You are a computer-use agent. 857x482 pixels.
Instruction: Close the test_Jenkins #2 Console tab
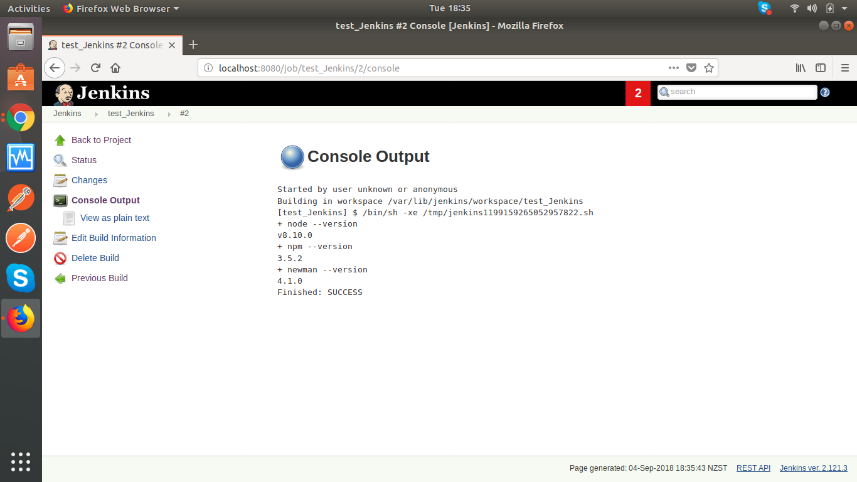(173, 45)
